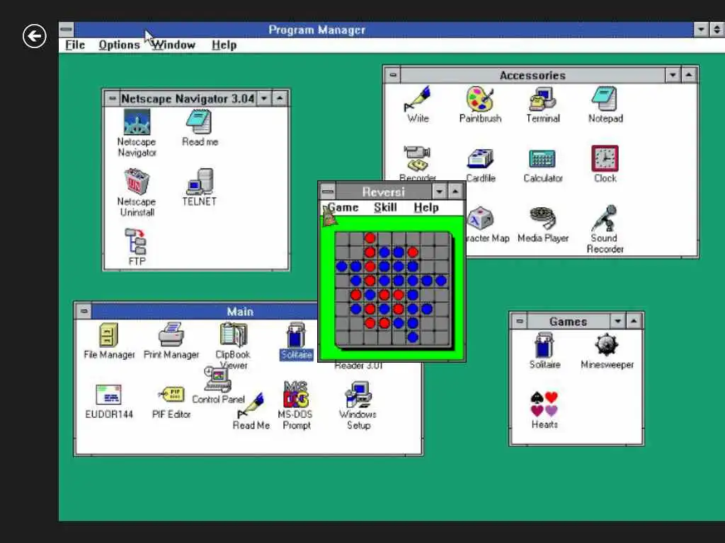The image size is (725, 543).
Task: Open the Windows Setup icon
Action: tap(358, 395)
